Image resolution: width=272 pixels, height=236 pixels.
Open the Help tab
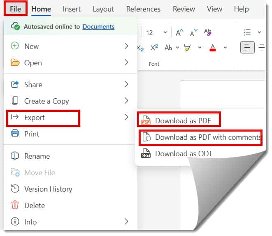(241, 9)
